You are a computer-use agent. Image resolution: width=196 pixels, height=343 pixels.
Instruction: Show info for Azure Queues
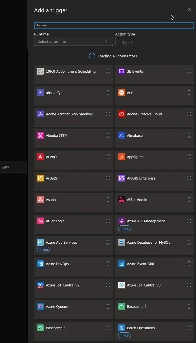click(x=108, y=307)
